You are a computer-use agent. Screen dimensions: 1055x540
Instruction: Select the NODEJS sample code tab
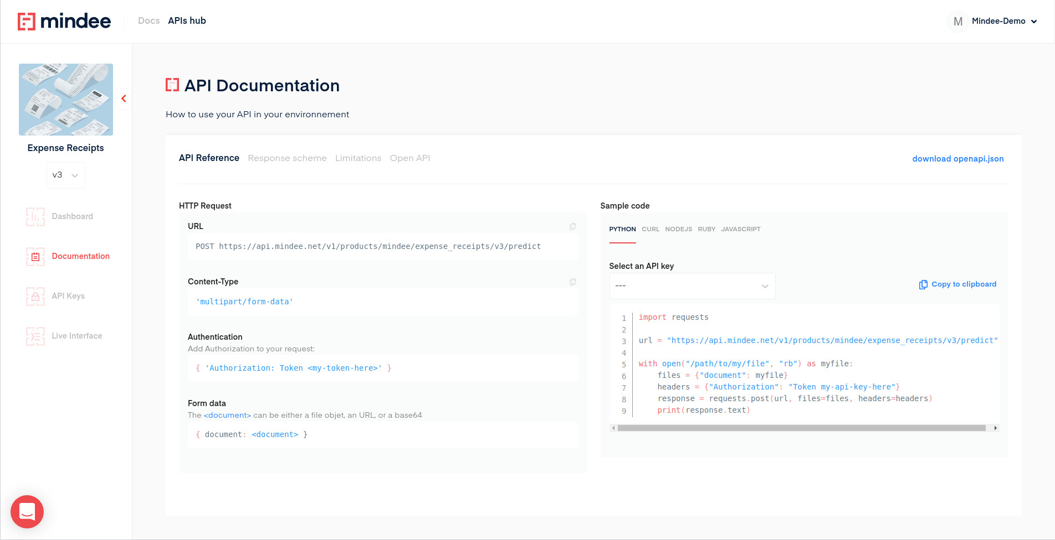679,229
